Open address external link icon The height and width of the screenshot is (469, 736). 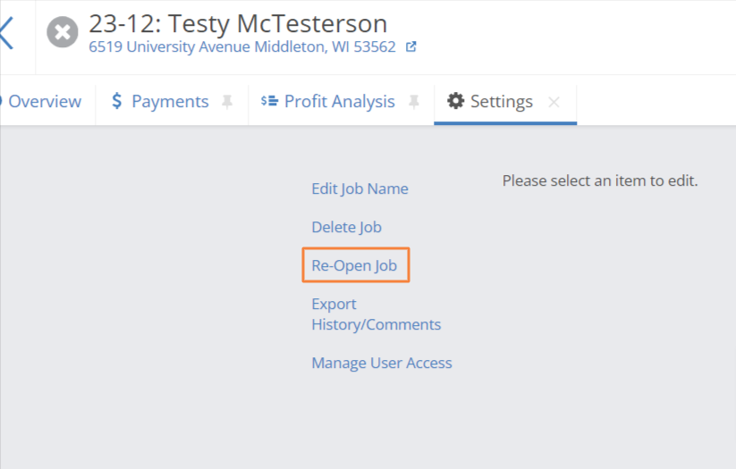411,46
